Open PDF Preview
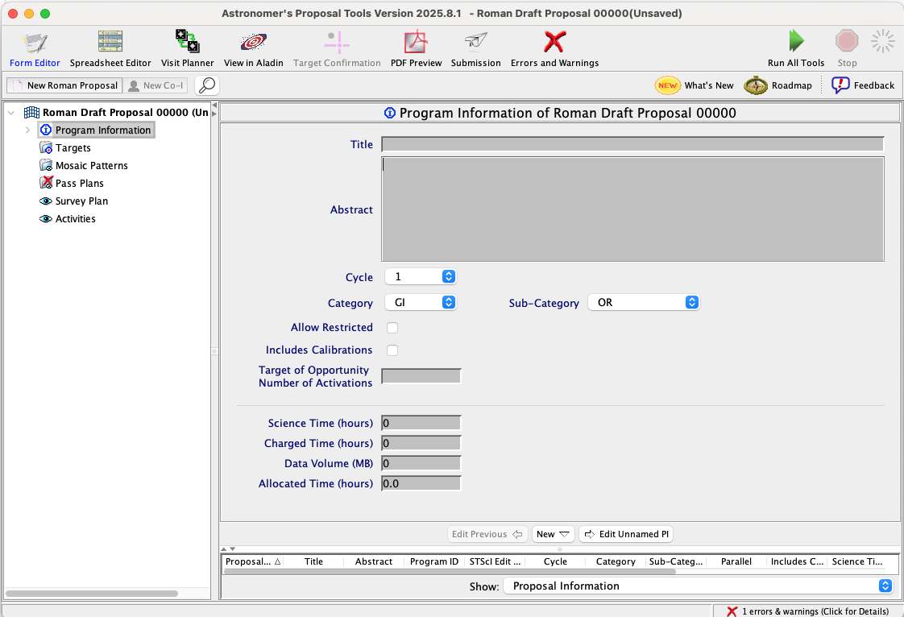The height and width of the screenshot is (617, 904). [x=416, y=48]
